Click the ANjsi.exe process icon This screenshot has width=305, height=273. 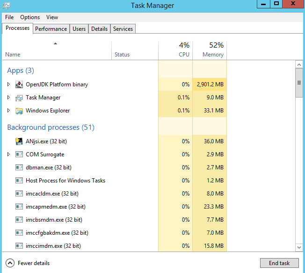[19, 141]
